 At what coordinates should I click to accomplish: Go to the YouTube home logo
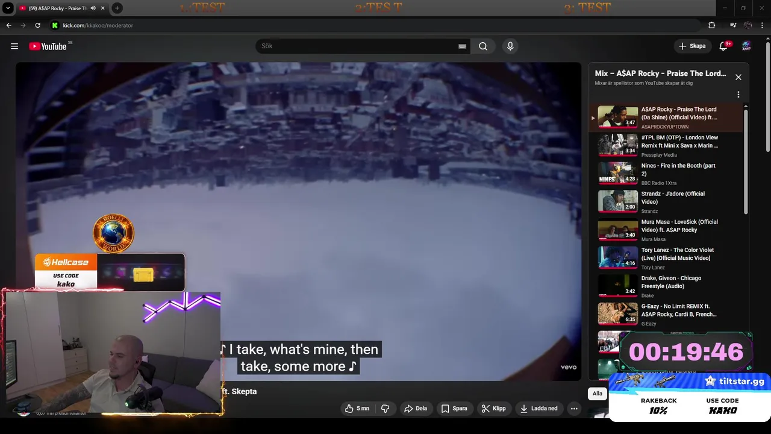(x=48, y=46)
